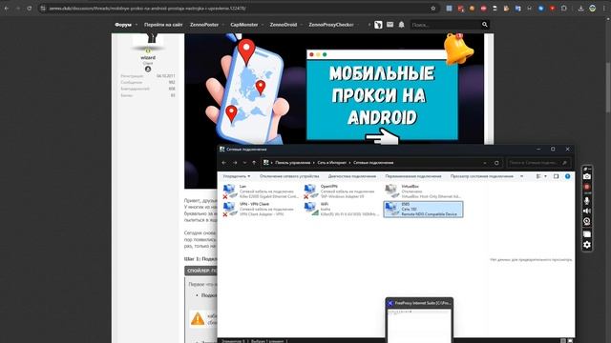Open the forum notifications bell icon
Viewport: 611px width, 343px height.
coord(401,25)
